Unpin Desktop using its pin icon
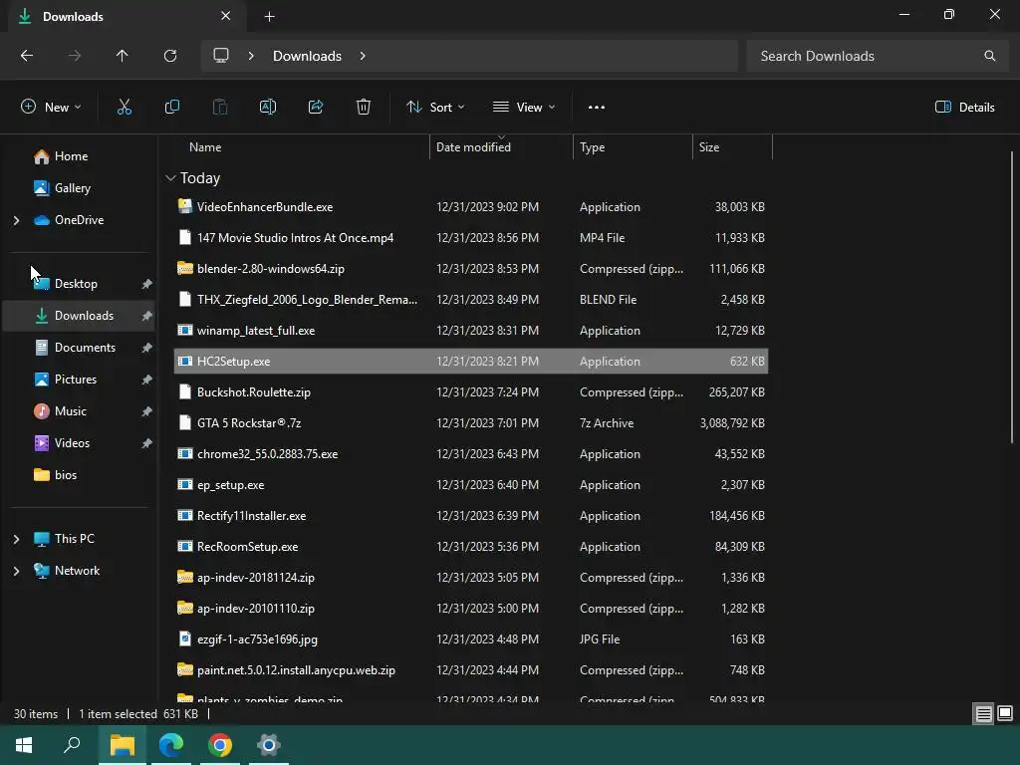1020x765 pixels. tap(147, 284)
